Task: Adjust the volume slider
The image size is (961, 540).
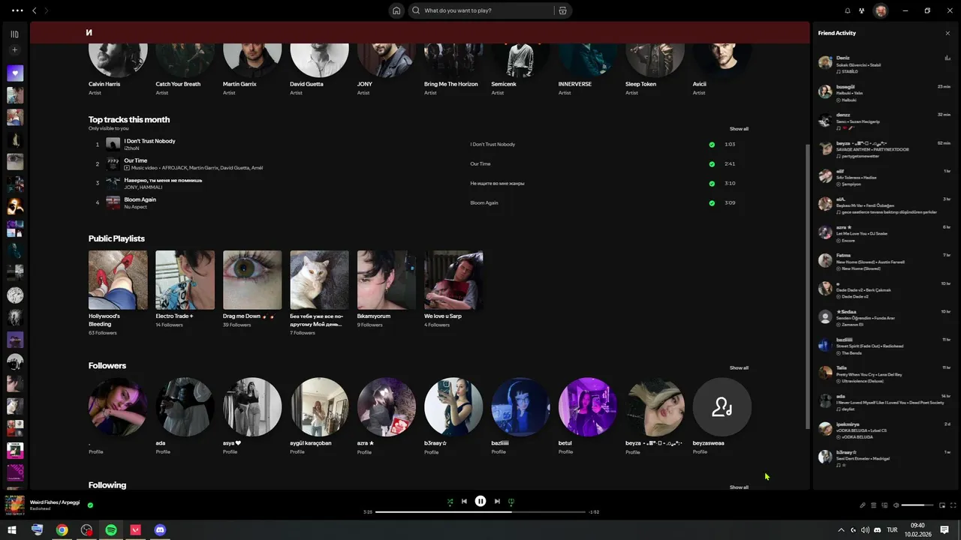Action: tap(917, 505)
